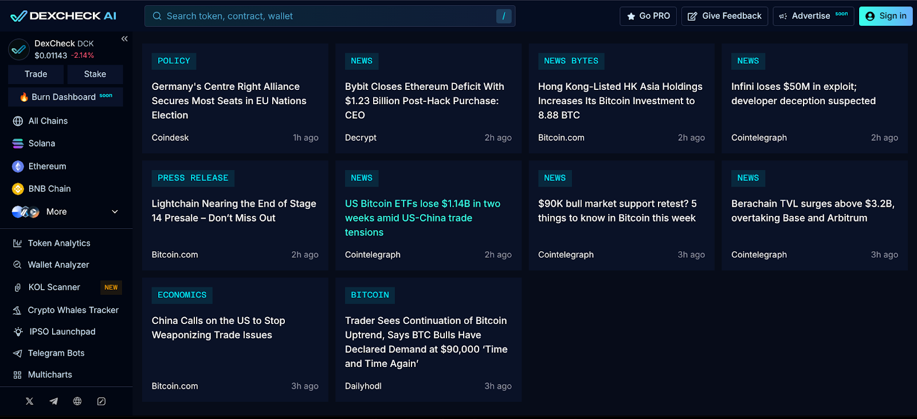Click the DexCheck DCK token icon

[19, 49]
